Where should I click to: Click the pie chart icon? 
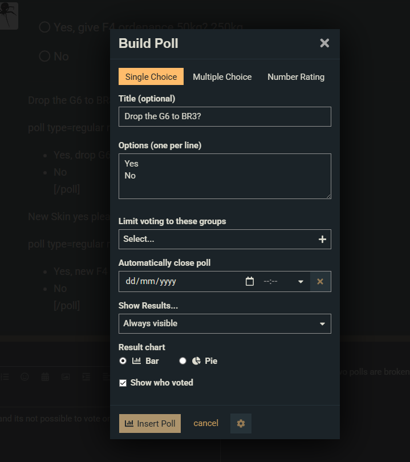point(196,361)
